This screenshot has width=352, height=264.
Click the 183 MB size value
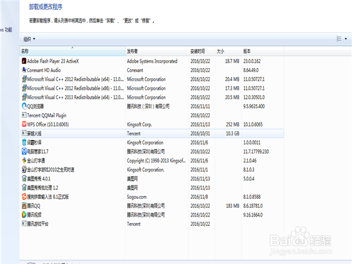232,206
